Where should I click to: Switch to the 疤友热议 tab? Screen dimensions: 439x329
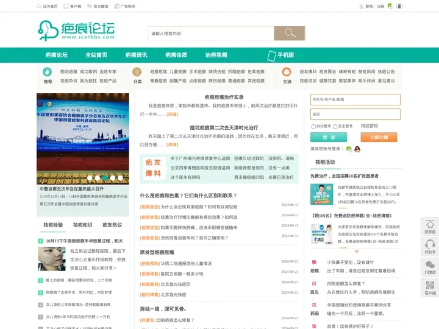click(112, 225)
